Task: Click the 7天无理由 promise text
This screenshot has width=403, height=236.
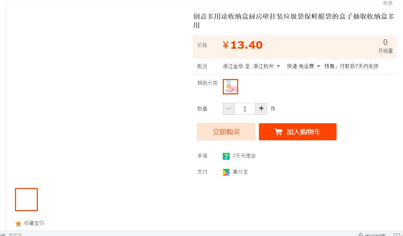Action: (244, 156)
